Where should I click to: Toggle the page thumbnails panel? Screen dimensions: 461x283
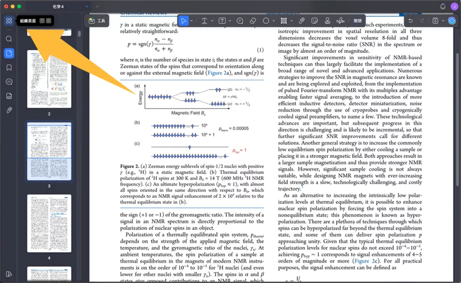pyautogui.click(x=9, y=53)
